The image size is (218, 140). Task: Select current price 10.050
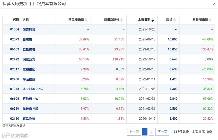173,49
